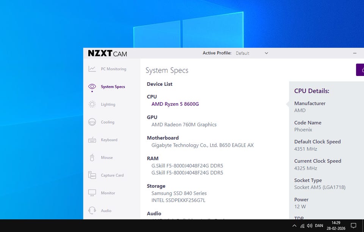Screen dimensions: 364x232
Task: Select the System Specs eye icon
Action: (x=92, y=87)
